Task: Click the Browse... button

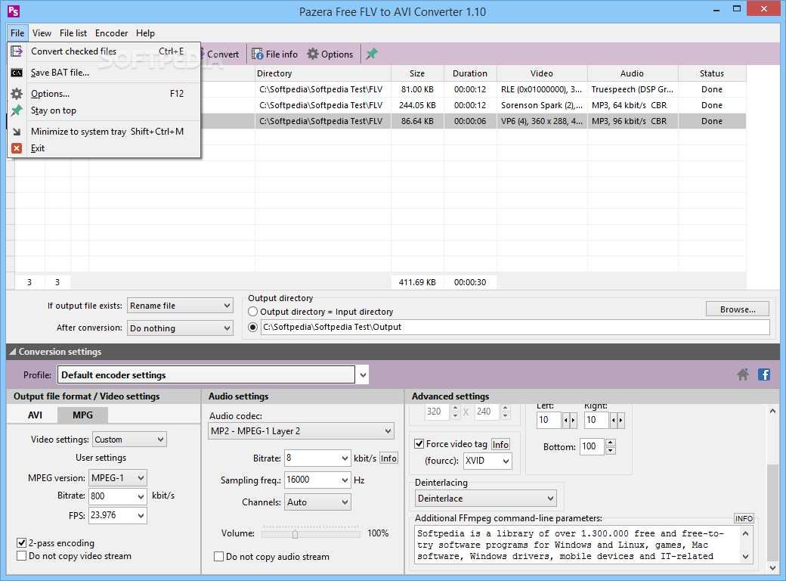Action: coord(738,309)
